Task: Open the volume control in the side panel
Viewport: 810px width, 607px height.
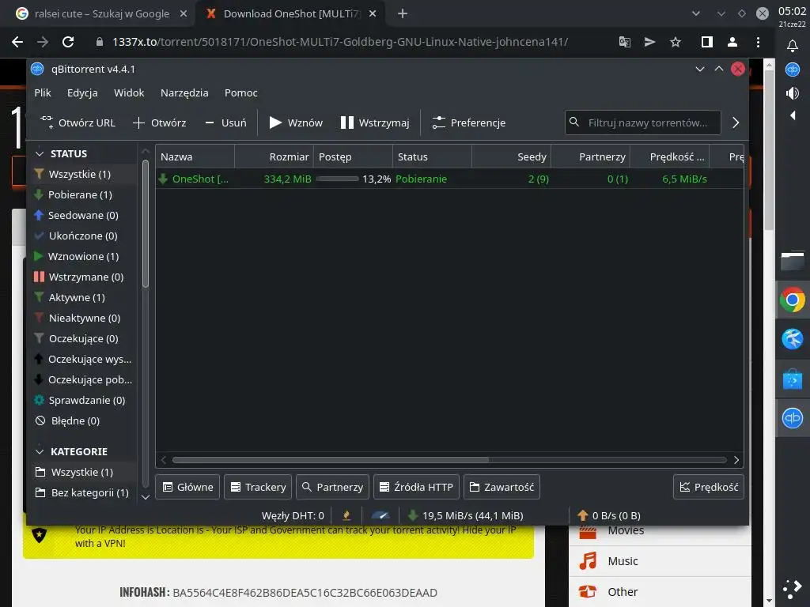Action: (793, 93)
